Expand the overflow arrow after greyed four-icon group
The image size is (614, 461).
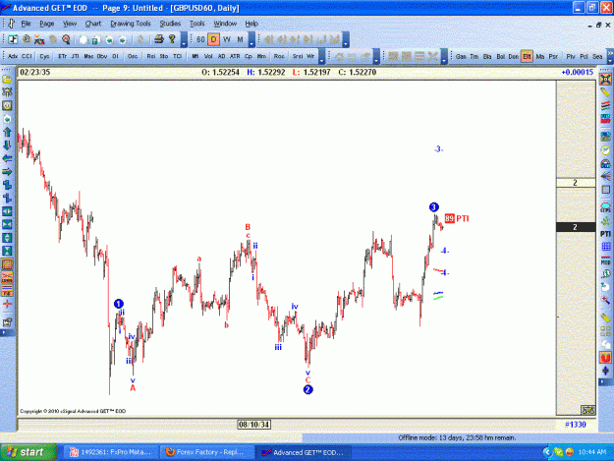[444, 56]
